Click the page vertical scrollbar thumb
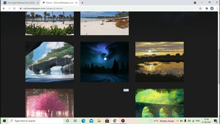The image size is (220, 124). [x=219, y=67]
